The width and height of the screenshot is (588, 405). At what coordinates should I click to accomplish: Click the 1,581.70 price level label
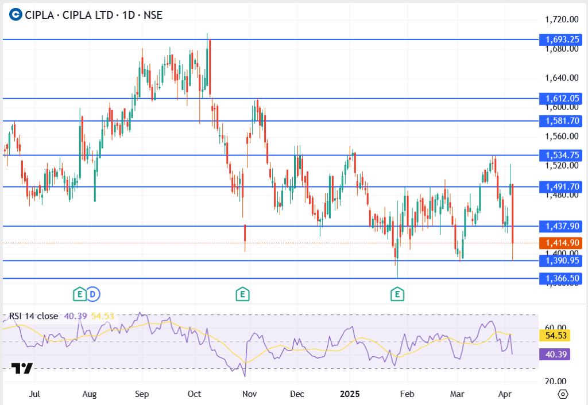(x=561, y=121)
